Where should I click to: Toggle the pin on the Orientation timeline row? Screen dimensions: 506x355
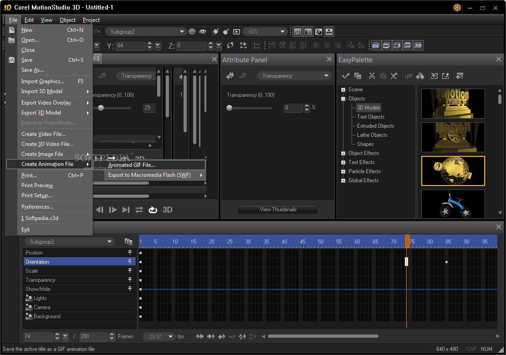point(130,261)
